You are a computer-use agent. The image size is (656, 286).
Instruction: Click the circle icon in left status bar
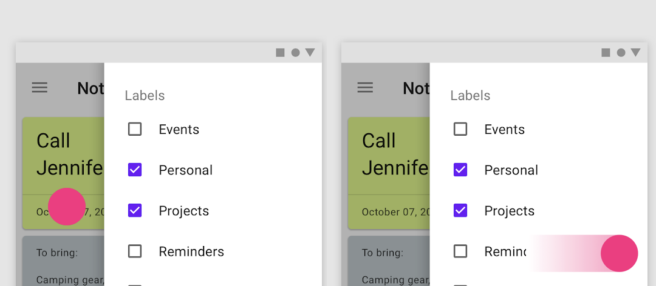tap(295, 53)
